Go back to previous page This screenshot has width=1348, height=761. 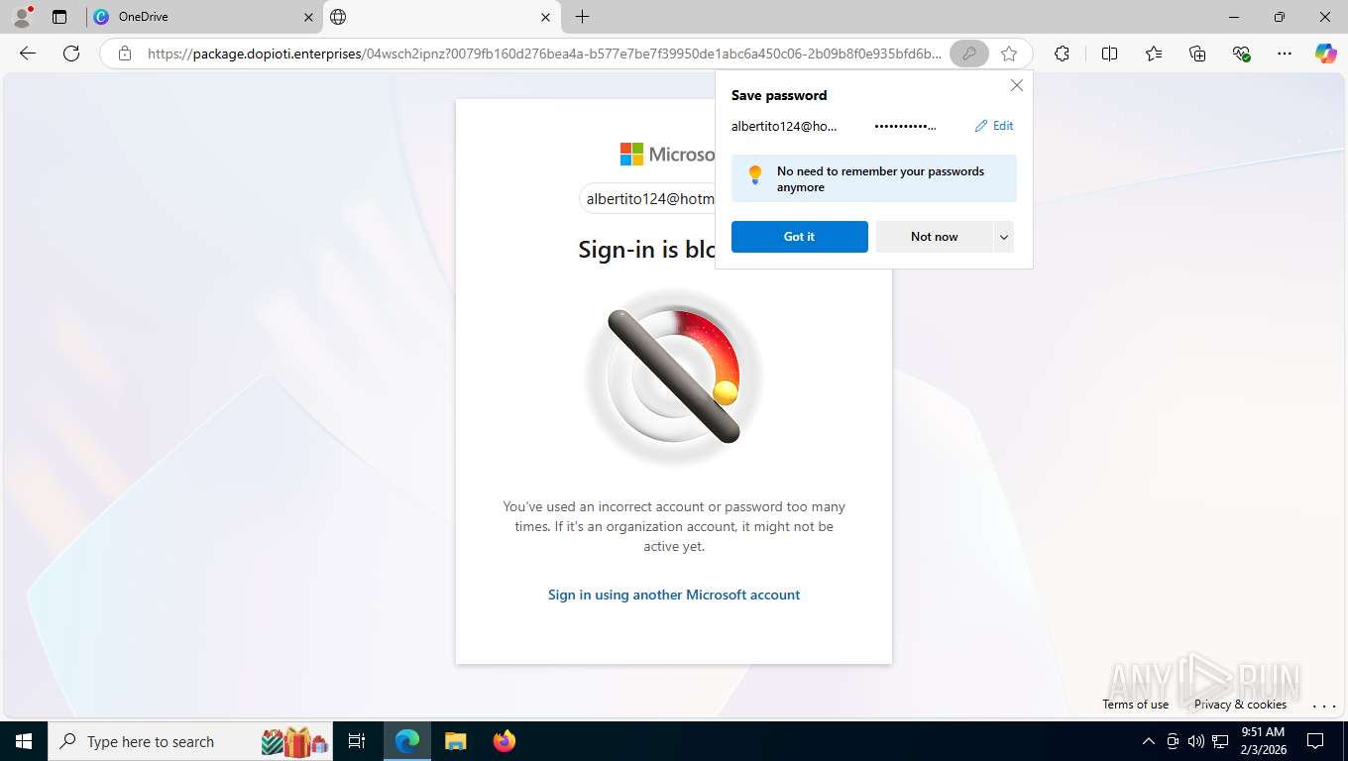coord(28,54)
